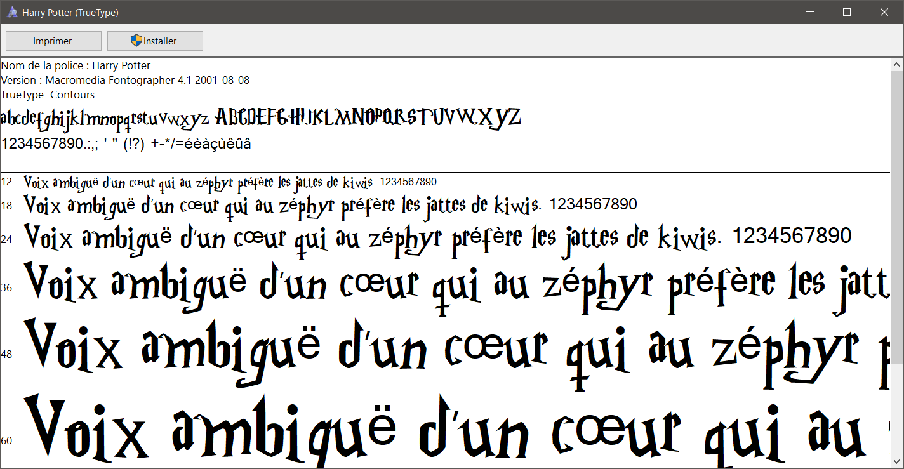Screen dimensions: 904x469
Task: Click the scrollbar down arrow
Action: click(898, 462)
